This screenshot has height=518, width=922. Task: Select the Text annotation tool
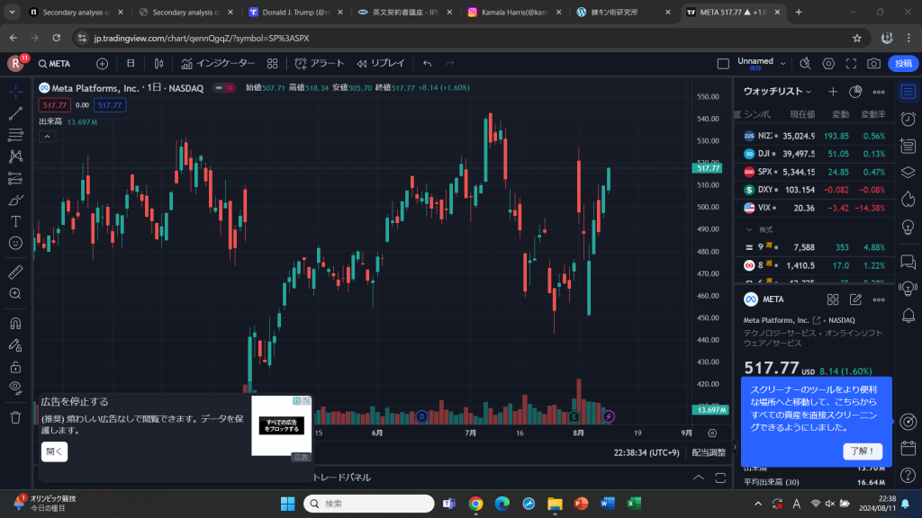click(x=15, y=221)
